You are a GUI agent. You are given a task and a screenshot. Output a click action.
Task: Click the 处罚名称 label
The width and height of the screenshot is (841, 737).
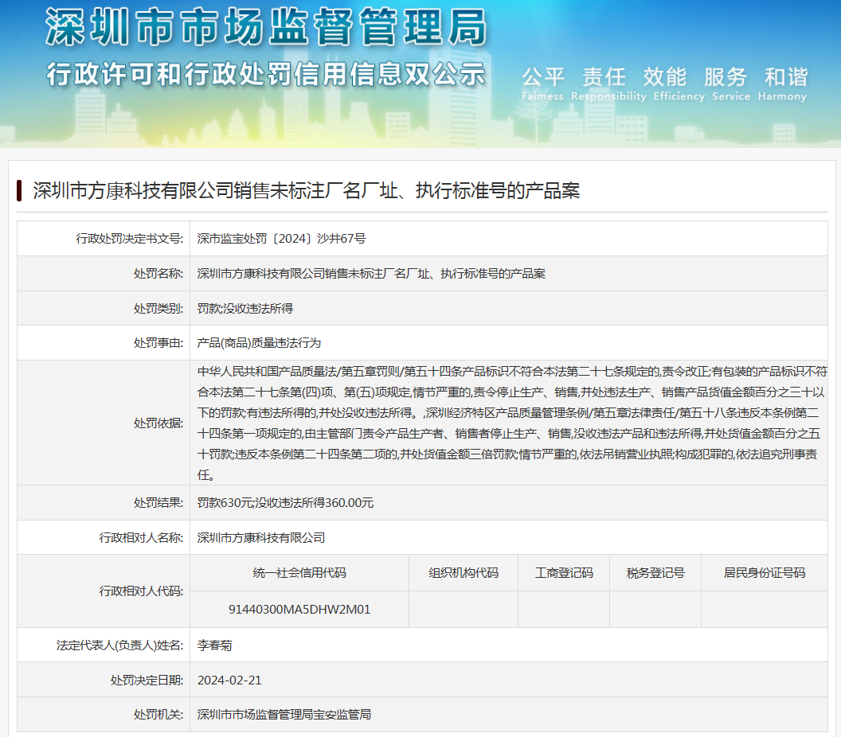(158, 273)
